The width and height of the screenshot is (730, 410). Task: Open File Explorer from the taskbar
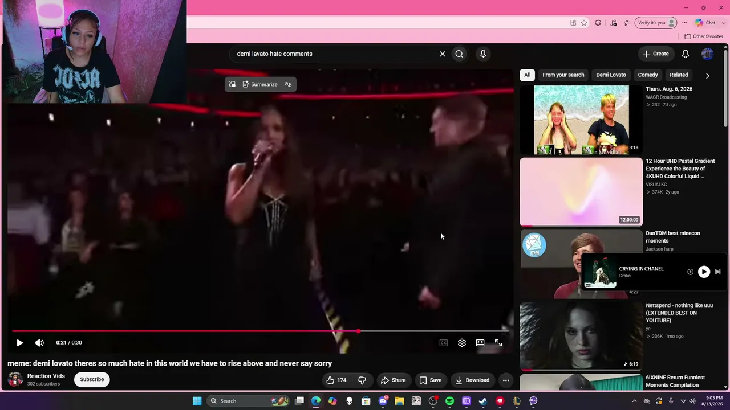(x=400, y=401)
